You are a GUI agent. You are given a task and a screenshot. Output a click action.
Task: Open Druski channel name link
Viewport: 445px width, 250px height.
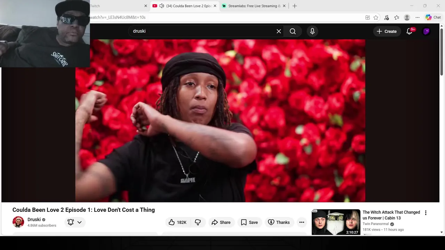coord(34,219)
